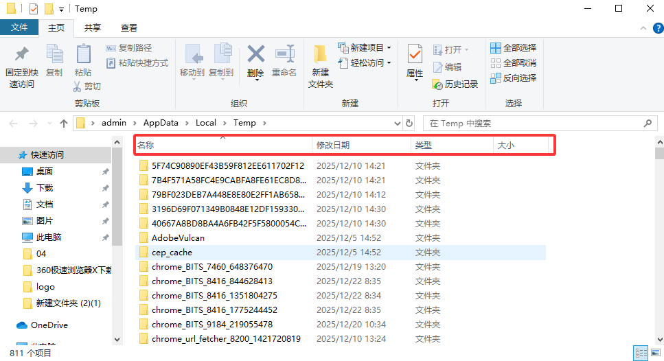
Task: Click the navigation pane scroll down arrow
Action: (x=117, y=340)
